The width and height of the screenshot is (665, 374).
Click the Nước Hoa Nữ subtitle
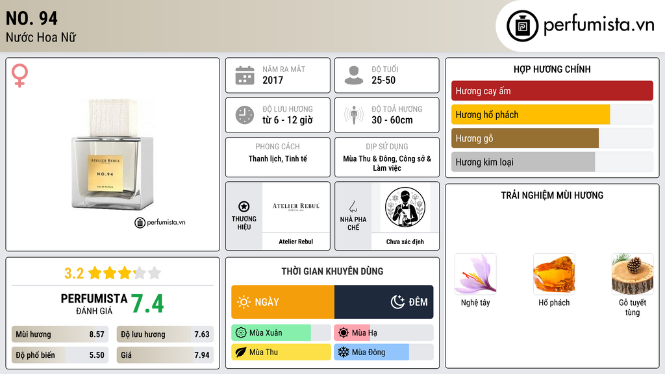pyautogui.click(x=41, y=38)
